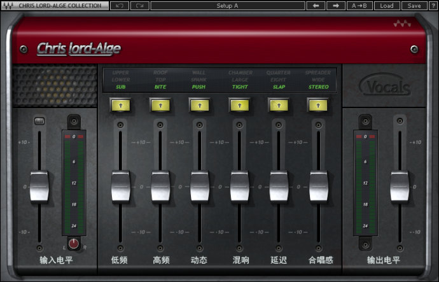Cycle the 低频 mode with its yellow arrow button
This screenshot has width=439, height=282.
121,106
